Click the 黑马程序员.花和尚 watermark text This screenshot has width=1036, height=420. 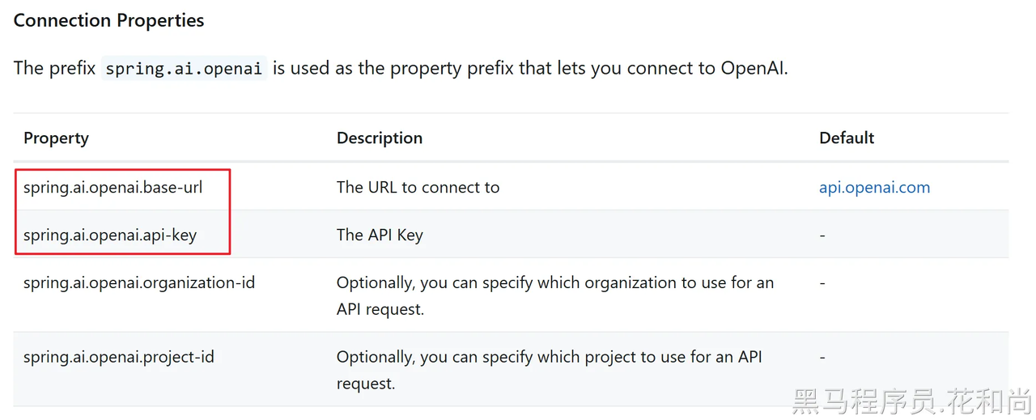tap(911, 400)
